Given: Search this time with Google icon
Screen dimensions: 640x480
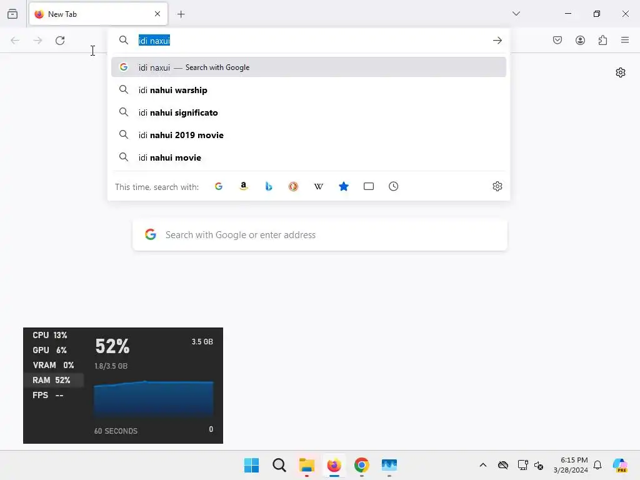Looking at the screenshot, I should [x=219, y=186].
